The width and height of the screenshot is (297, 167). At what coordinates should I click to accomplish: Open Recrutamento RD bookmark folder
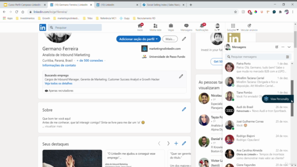click(x=144, y=19)
